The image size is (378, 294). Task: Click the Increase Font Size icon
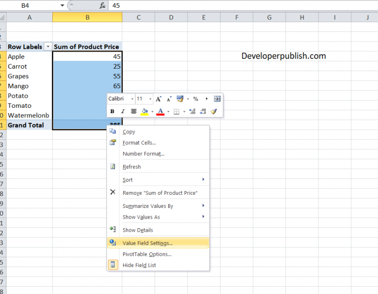158,99
